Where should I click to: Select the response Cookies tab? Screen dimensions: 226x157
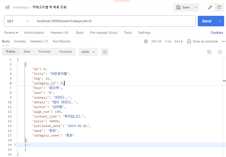[x=20, y=41]
